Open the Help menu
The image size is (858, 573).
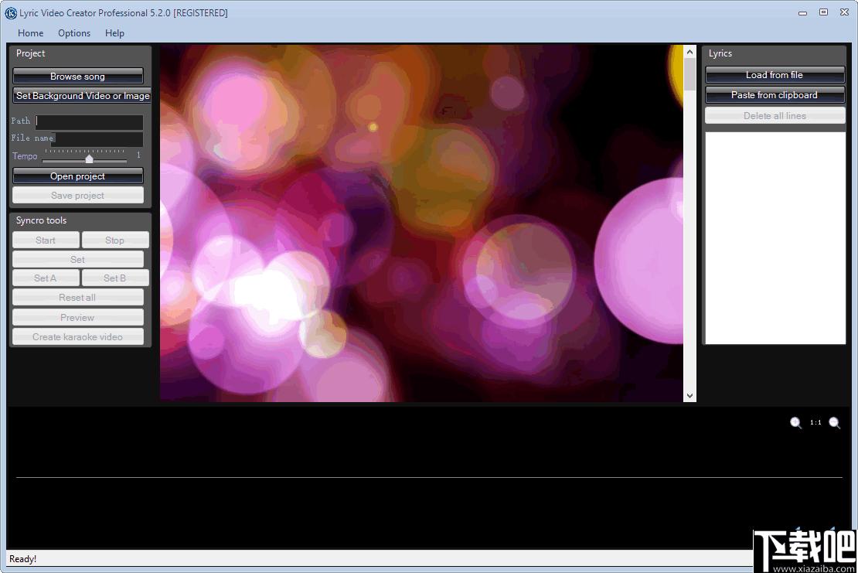tap(114, 32)
